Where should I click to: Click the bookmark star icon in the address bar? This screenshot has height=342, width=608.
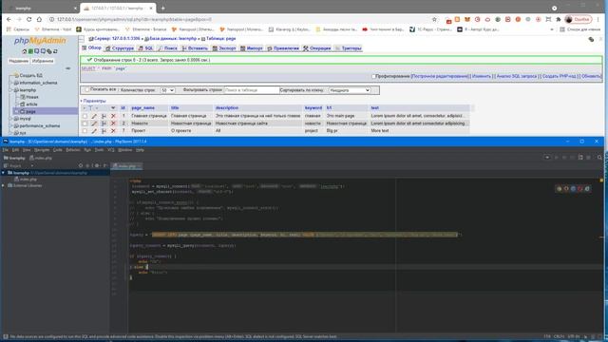click(434, 19)
